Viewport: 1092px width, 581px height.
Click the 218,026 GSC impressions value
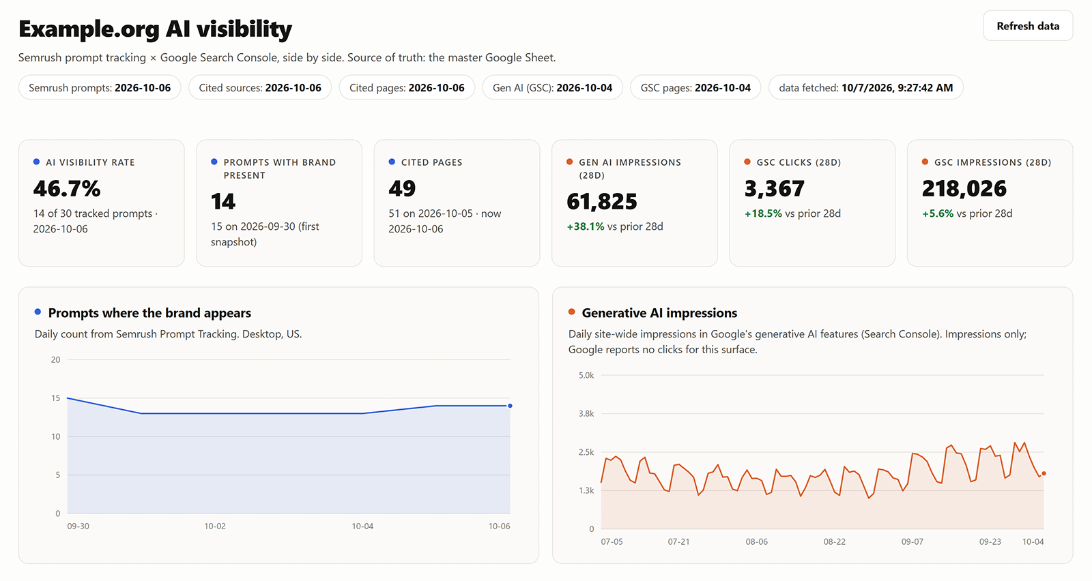click(964, 188)
